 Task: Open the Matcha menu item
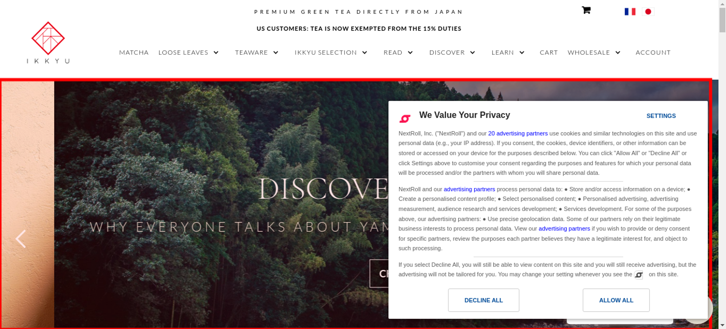pyautogui.click(x=134, y=53)
